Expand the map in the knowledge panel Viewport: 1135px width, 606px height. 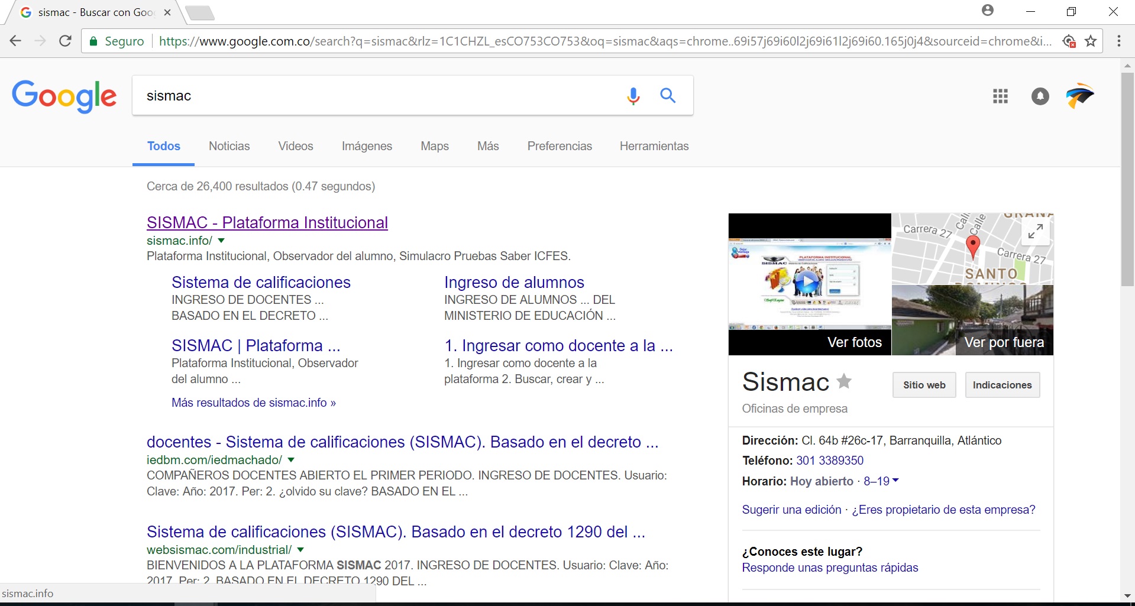point(1035,232)
